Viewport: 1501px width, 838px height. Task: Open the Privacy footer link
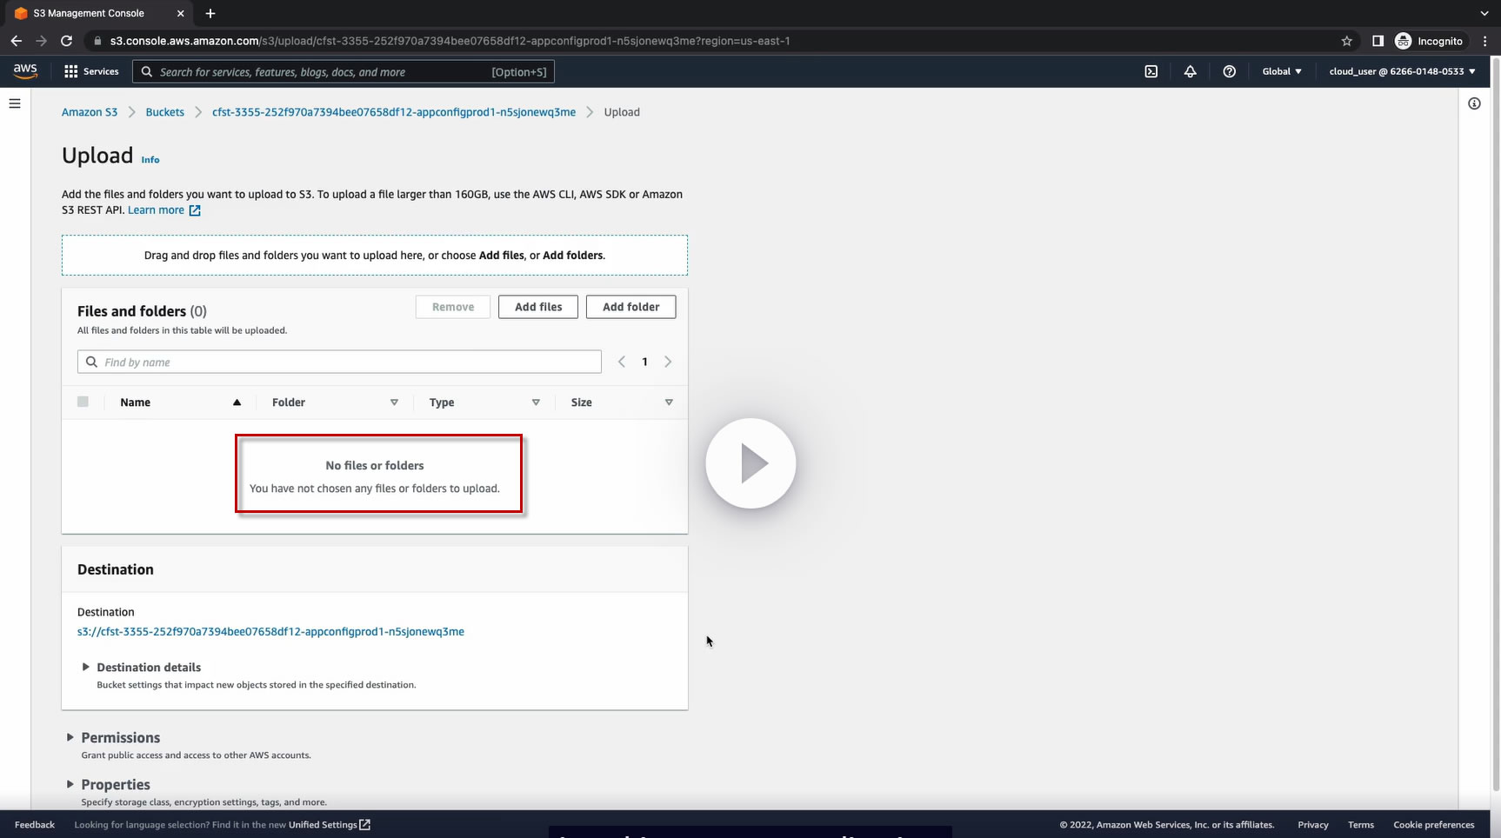(1313, 825)
